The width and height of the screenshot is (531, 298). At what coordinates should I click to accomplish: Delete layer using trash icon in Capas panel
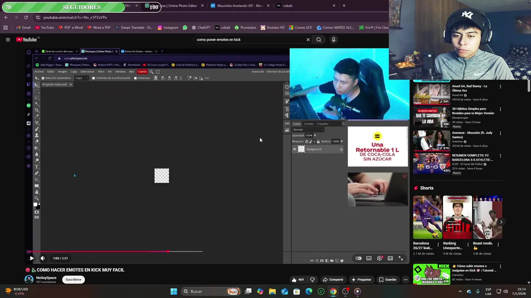click(x=342, y=261)
